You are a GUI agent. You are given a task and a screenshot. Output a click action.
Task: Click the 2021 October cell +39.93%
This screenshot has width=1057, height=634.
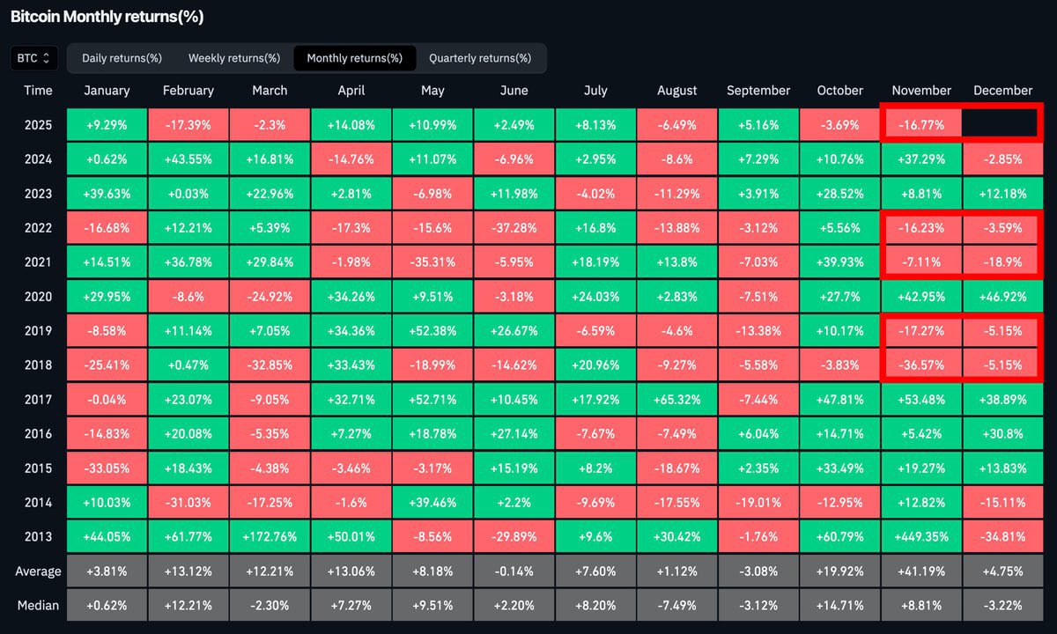pos(840,262)
